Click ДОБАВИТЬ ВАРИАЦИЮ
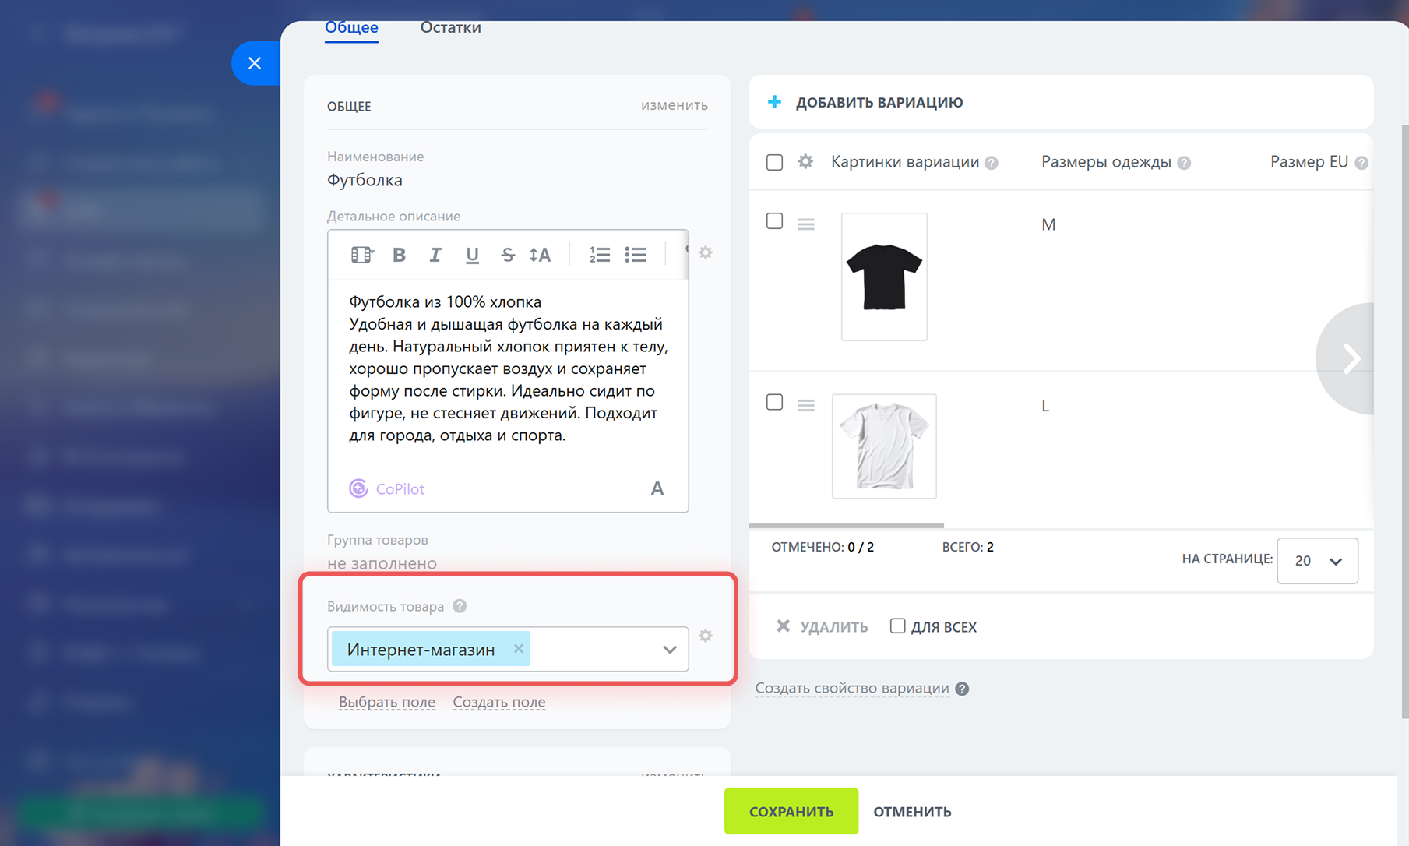This screenshot has width=1409, height=846. (x=865, y=102)
